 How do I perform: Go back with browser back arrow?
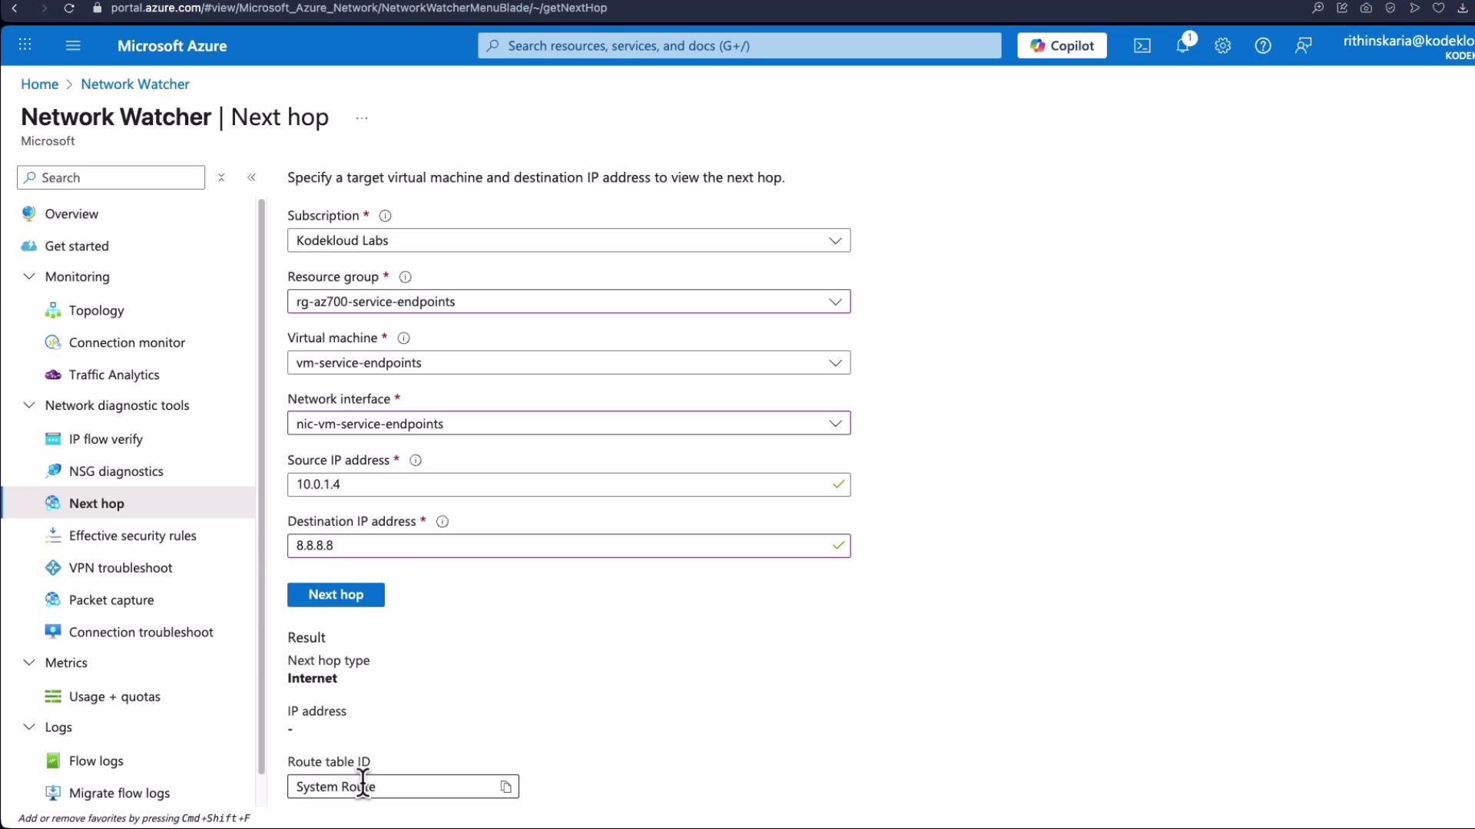14,8
